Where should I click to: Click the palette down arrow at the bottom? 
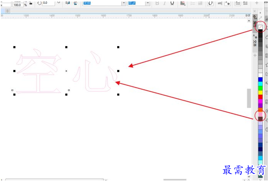[x=261, y=179]
